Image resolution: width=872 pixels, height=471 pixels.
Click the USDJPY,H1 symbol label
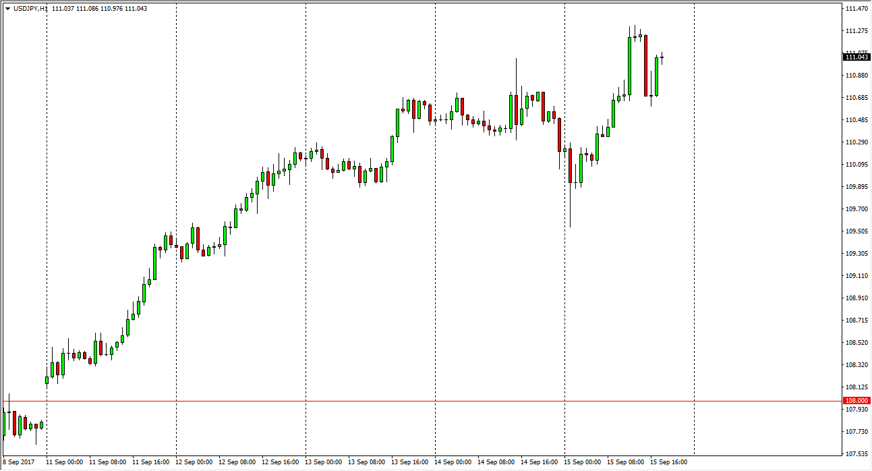(31, 9)
